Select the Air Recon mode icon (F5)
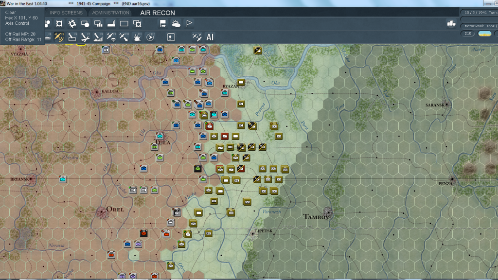This screenshot has height=280, width=498. (59, 36)
